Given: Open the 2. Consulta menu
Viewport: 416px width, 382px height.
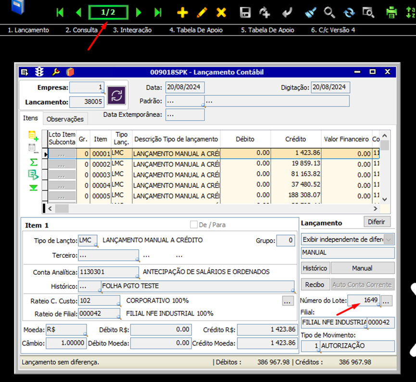Looking at the screenshot, I should click(x=81, y=30).
